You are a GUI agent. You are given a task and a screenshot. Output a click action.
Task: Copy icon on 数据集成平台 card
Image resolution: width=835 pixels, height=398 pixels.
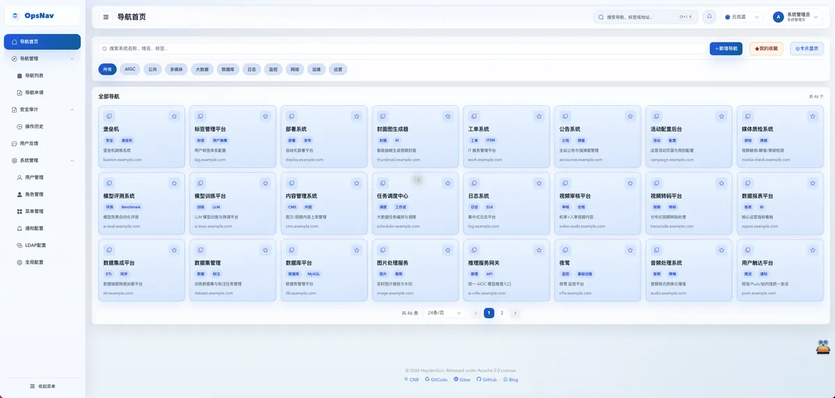109,250
